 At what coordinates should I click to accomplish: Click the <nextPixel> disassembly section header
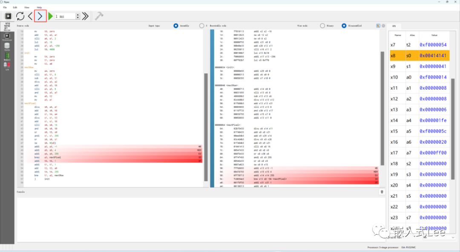coord(227,125)
